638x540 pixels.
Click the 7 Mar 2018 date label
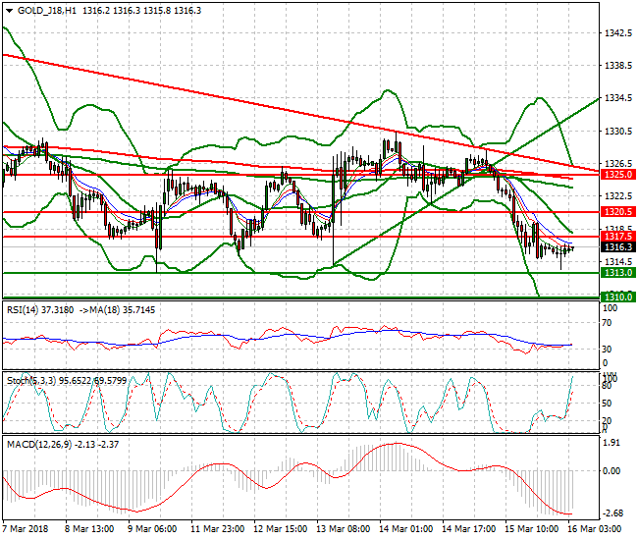pyautogui.click(x=26, y=529)
